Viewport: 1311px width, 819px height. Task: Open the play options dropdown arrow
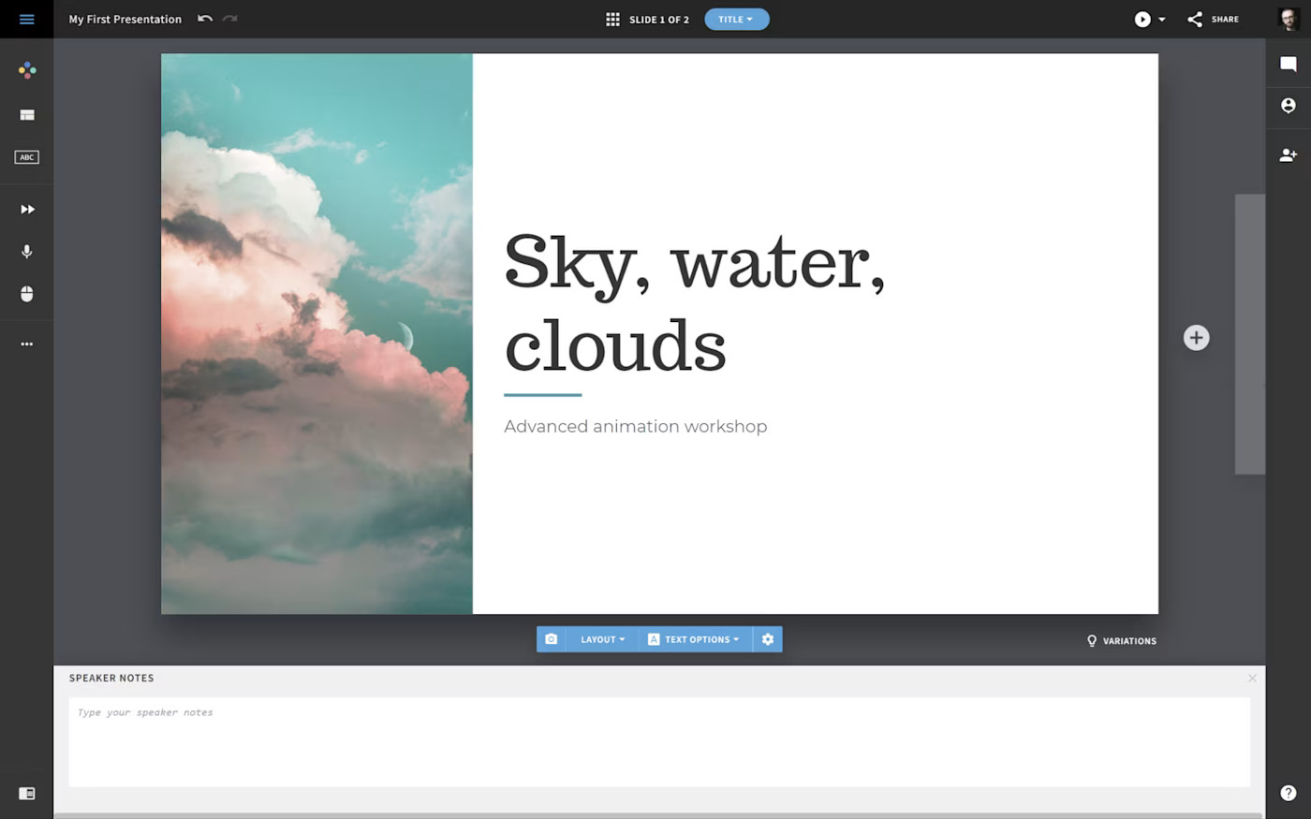click(x=1162, y=20)
